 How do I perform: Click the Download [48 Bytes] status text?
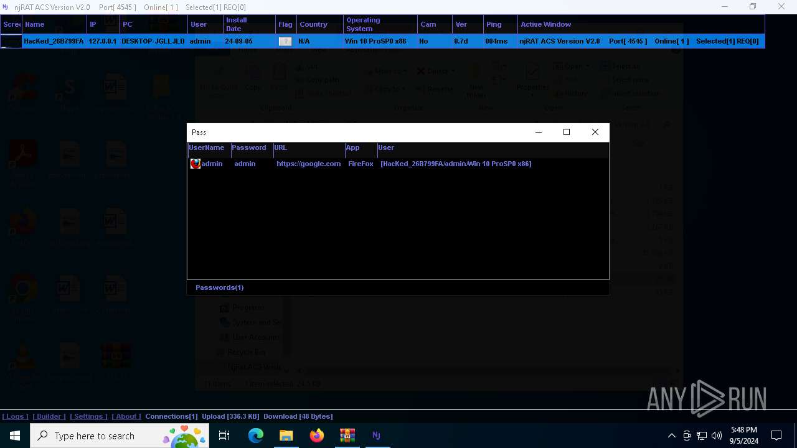pos(298,416)
